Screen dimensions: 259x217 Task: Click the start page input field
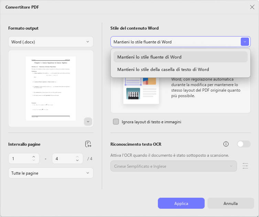pyautogui.click(x=20, y=158)
